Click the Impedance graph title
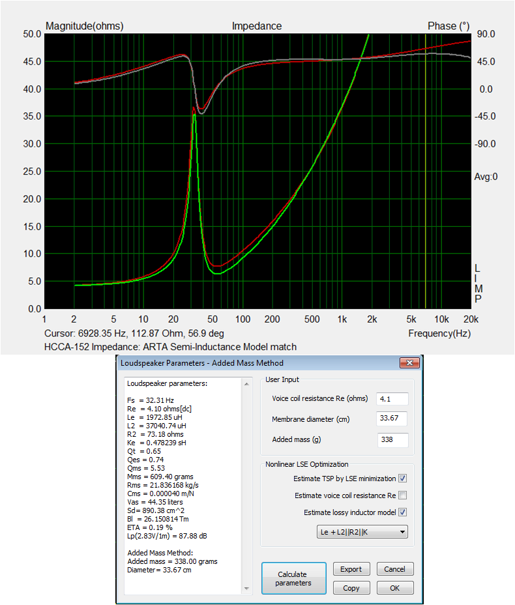This screenshot has height=605, width=515. [257, 26]
